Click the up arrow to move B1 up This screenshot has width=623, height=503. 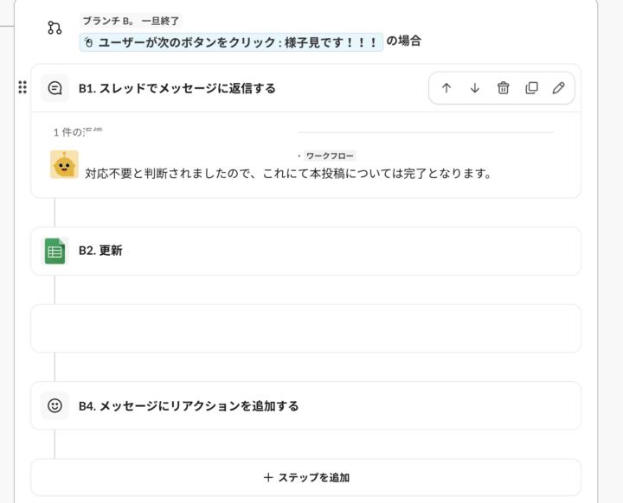tap(446, 88)
